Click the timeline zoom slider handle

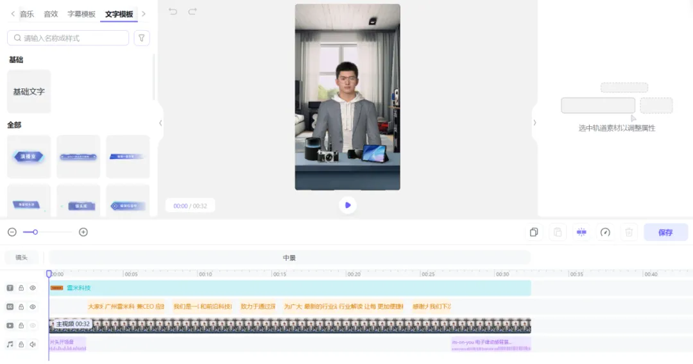pos(35,232)
